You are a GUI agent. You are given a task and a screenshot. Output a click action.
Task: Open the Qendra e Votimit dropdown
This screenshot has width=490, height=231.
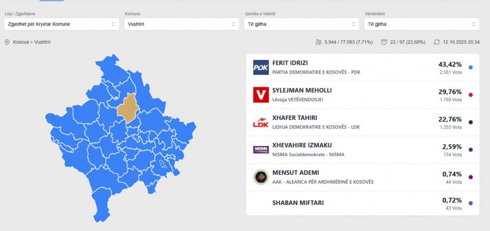302,24
